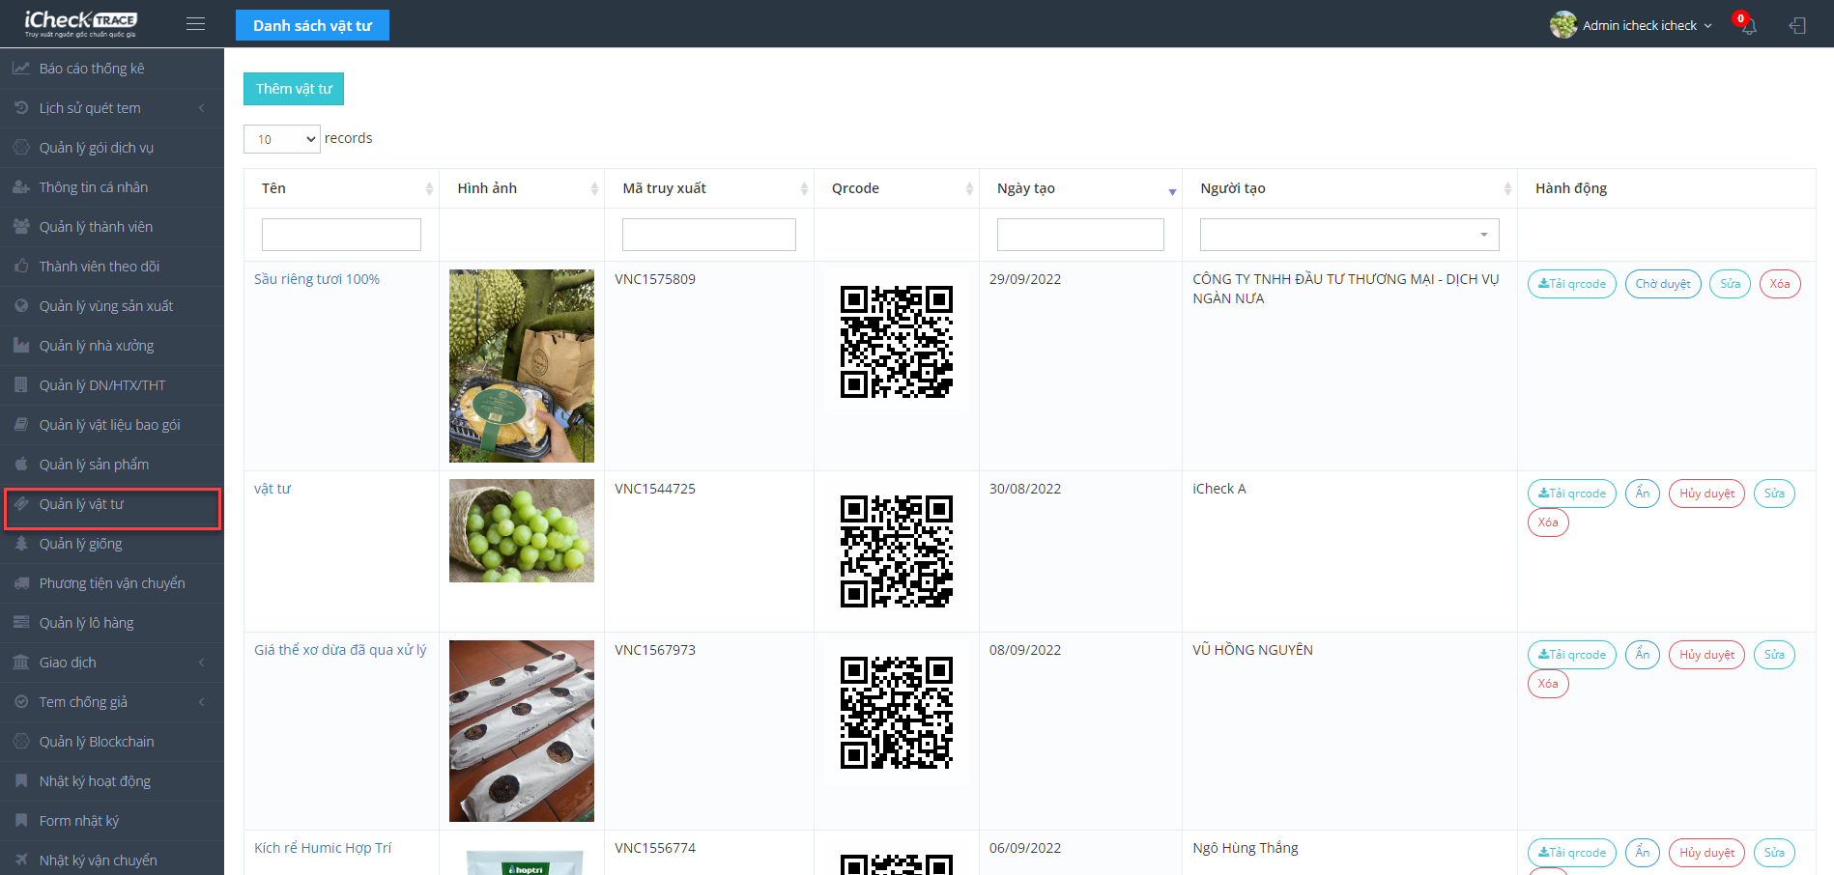The height and width of the screenshot is (875, 1834).
Task: Click the Quản lý sản phẩm apple icon
Action: pyautogui.click(x=21, y=464)
